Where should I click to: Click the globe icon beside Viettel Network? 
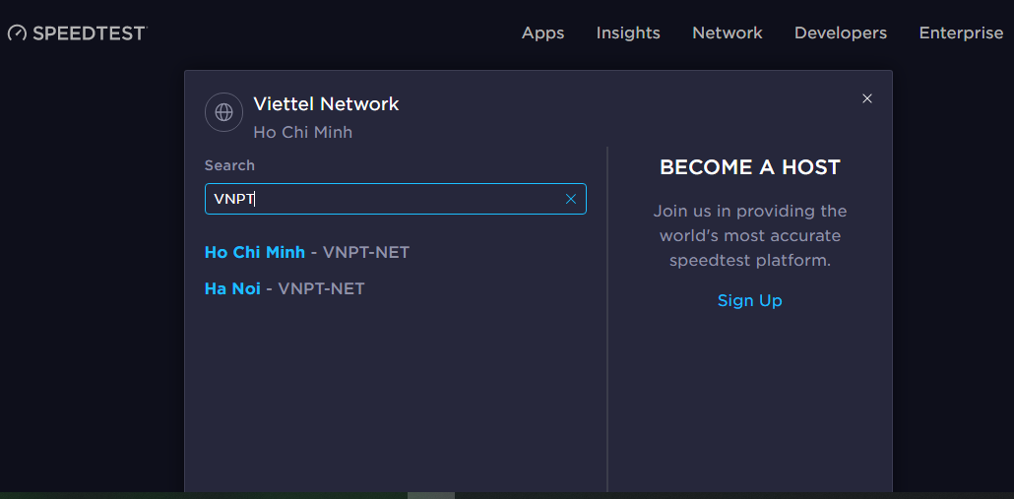click(223, 112)
